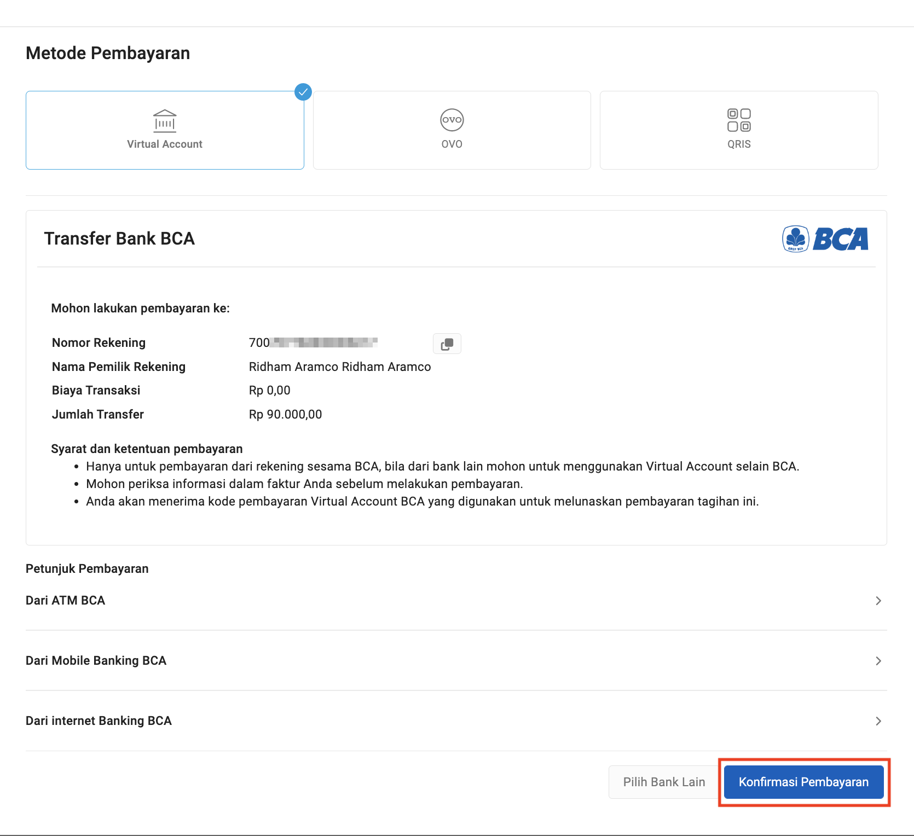Select the Virtual Account payment method label
This screenshot has height=836, width=914.
click(165, 144)
